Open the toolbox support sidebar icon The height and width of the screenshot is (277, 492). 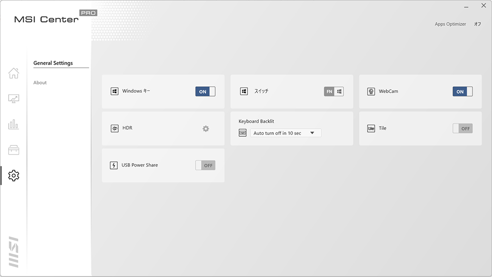point(13,150)
